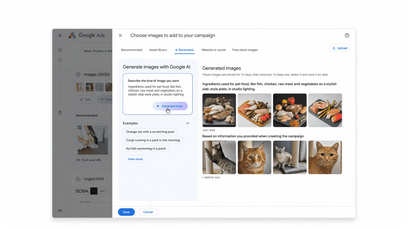Collapse the Examples section chevron

coord(188,123)
